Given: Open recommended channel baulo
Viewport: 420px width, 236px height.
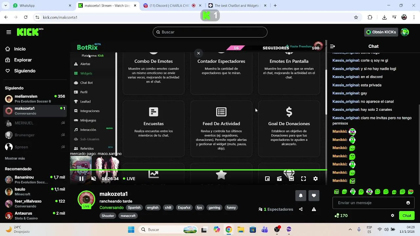Looking at the screenshot, I should [x=35, y=191].
